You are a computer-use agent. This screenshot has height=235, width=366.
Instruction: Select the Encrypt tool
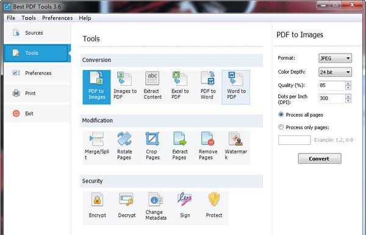click(98, 208)
